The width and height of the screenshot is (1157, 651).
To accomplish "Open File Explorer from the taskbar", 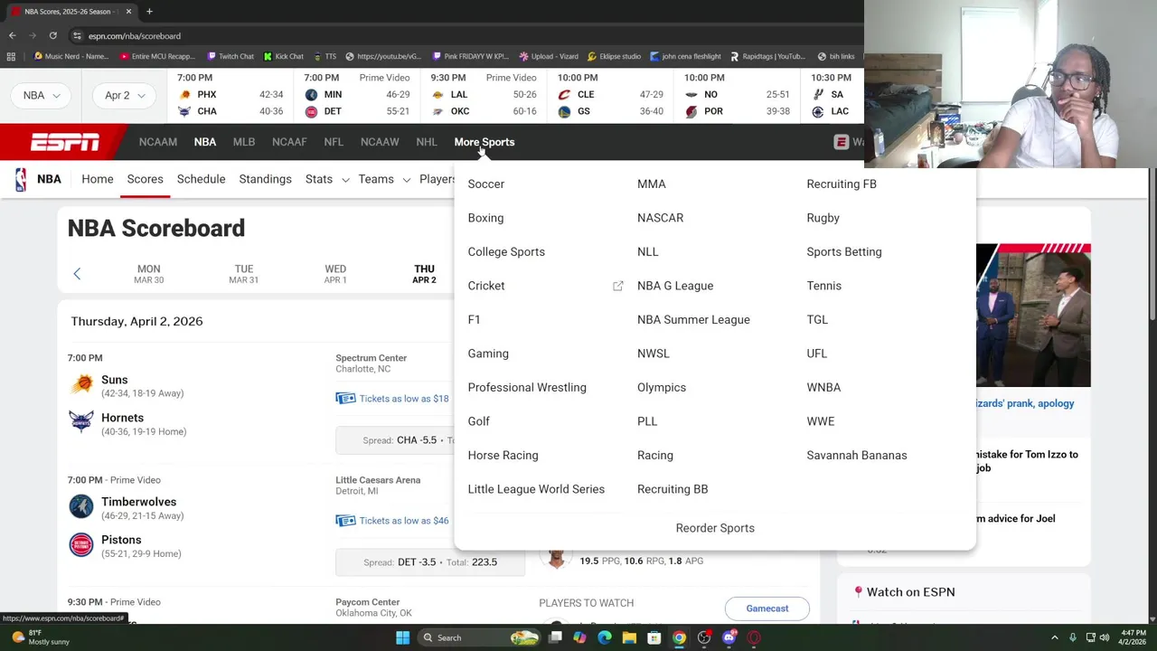I will 629,637.
